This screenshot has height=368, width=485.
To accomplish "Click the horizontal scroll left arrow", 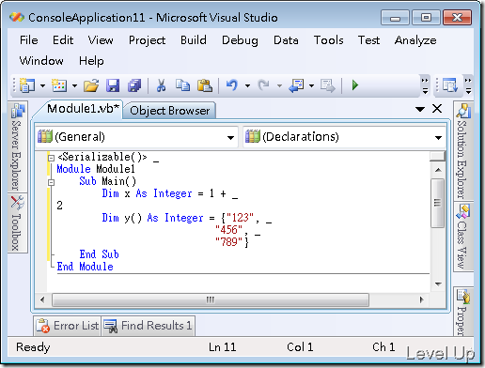I will click(42, 299).
